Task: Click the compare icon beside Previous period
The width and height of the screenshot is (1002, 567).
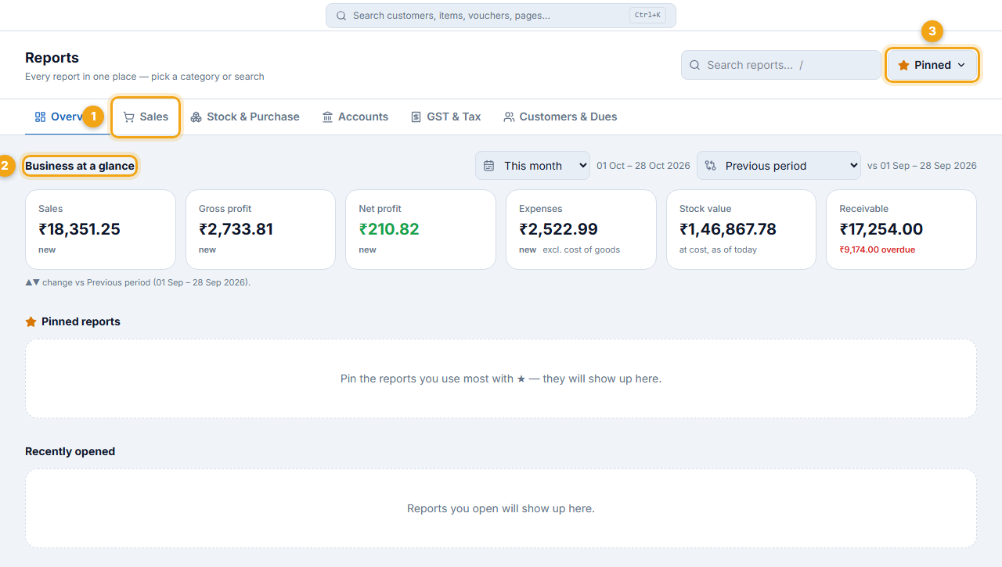Action: point(710,166)
